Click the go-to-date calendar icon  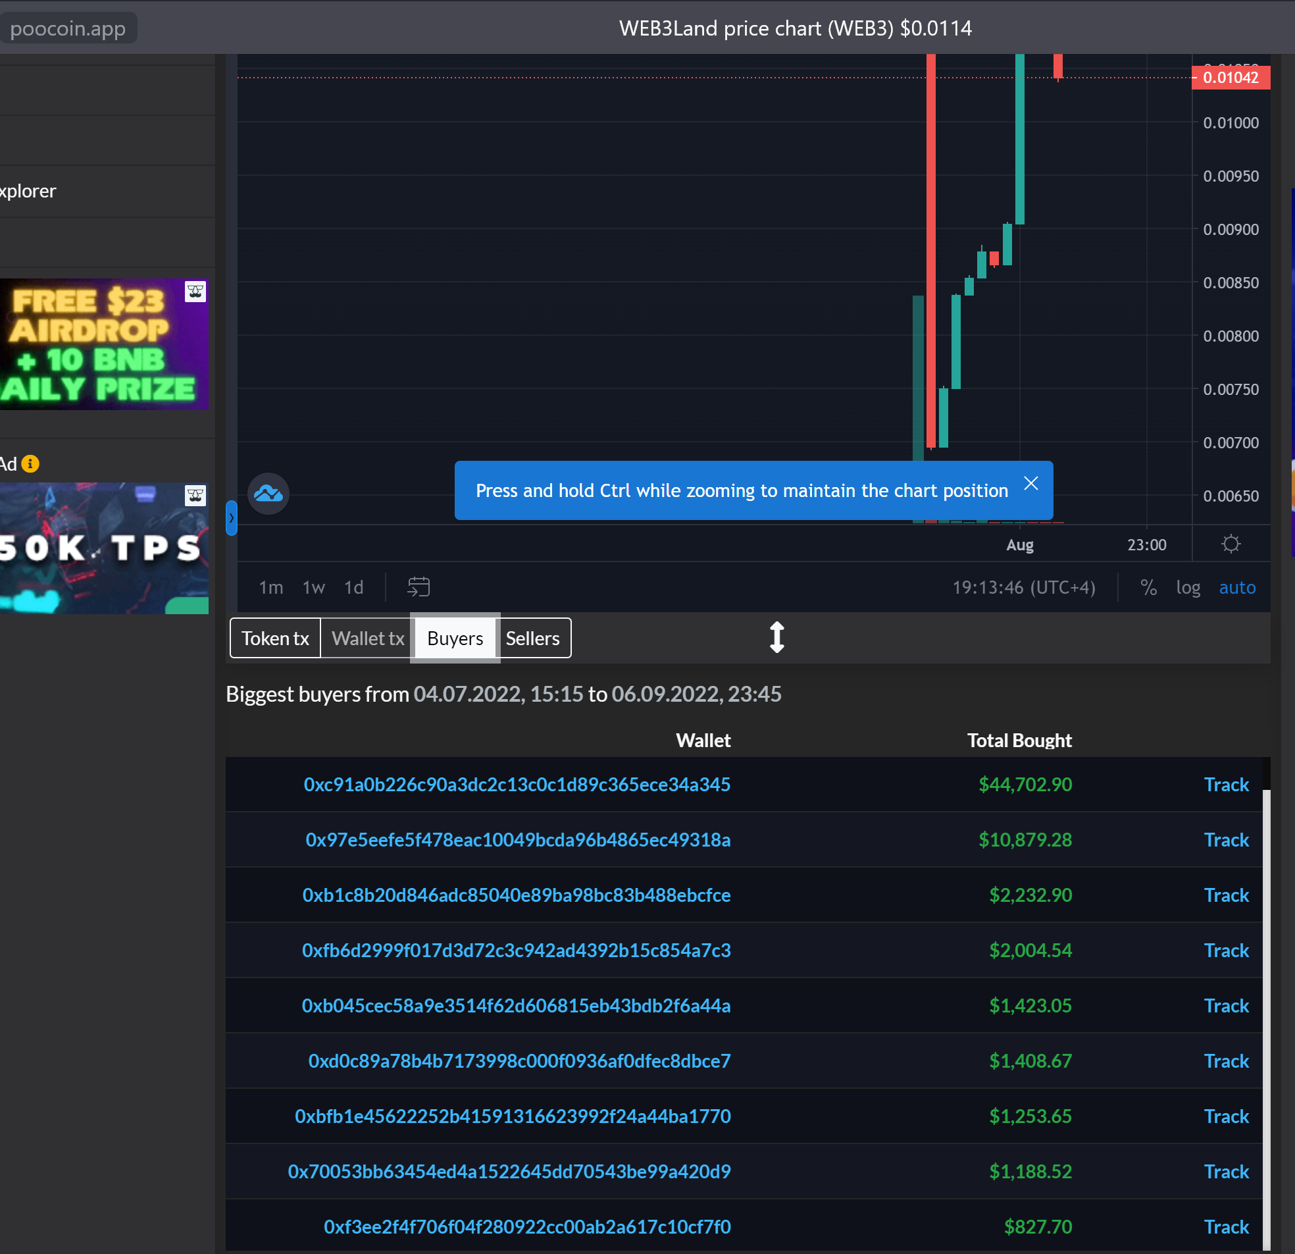(x=419, y=587)
